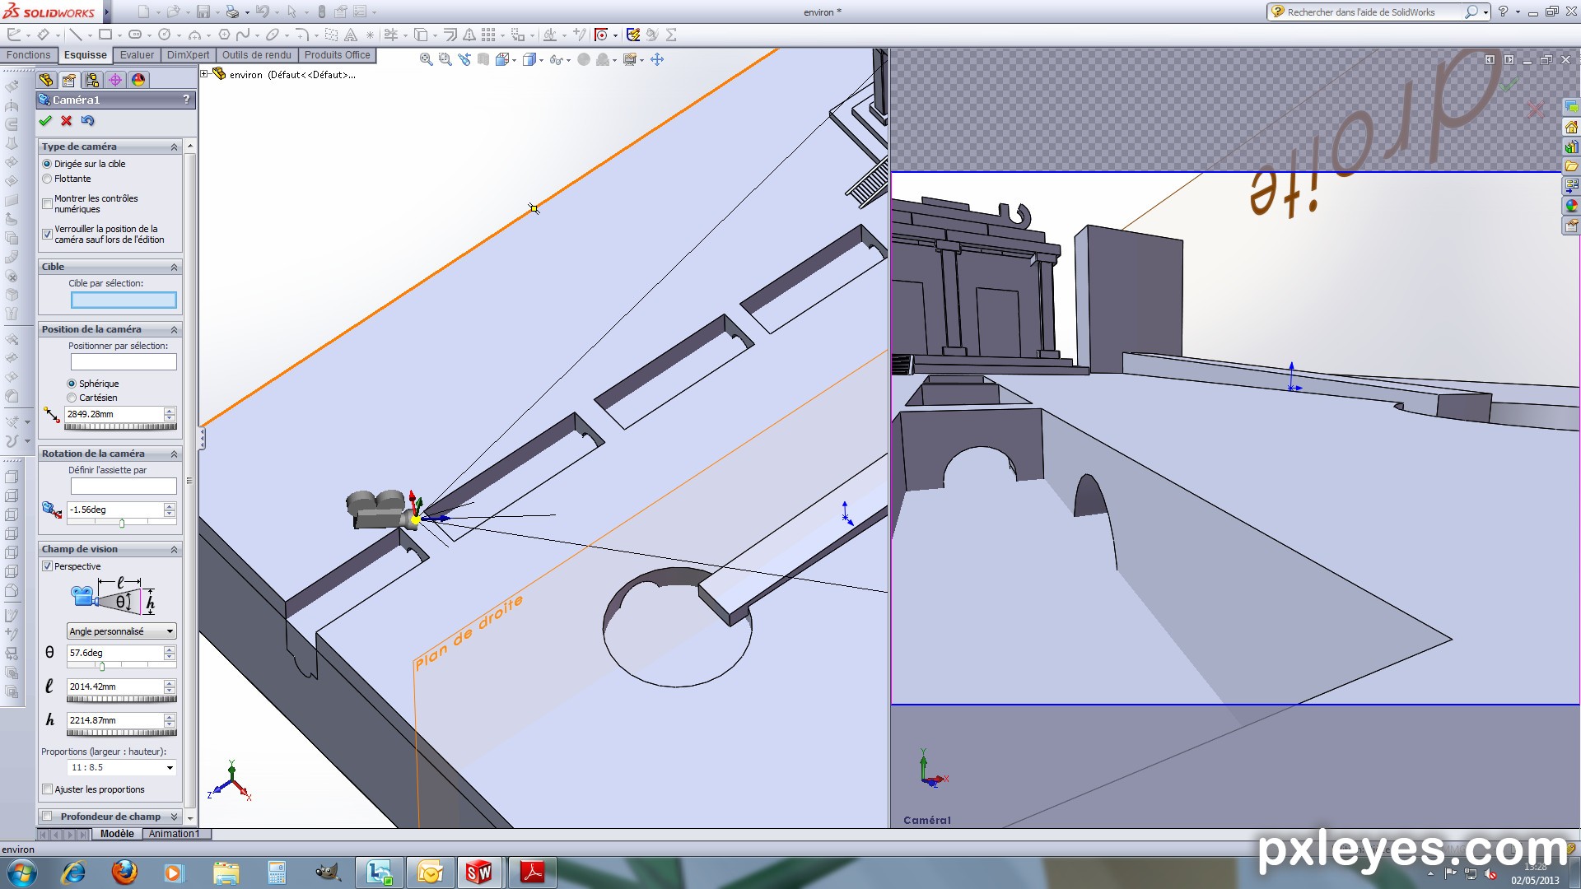Select the Modèle bottom tab
The image size is (1581, 889).
pos(117,834)
